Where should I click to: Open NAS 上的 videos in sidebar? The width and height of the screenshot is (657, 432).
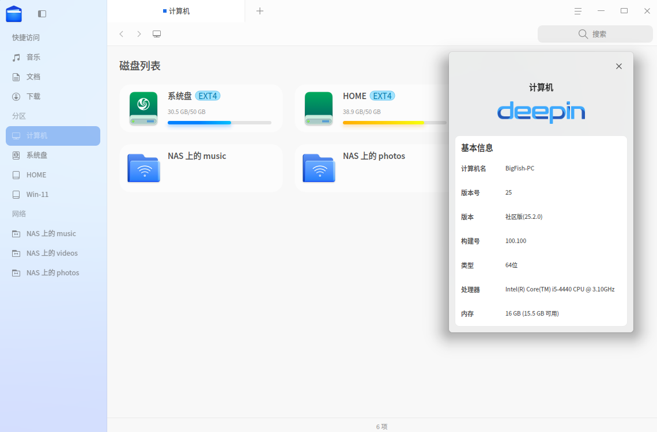coord(53,253)
